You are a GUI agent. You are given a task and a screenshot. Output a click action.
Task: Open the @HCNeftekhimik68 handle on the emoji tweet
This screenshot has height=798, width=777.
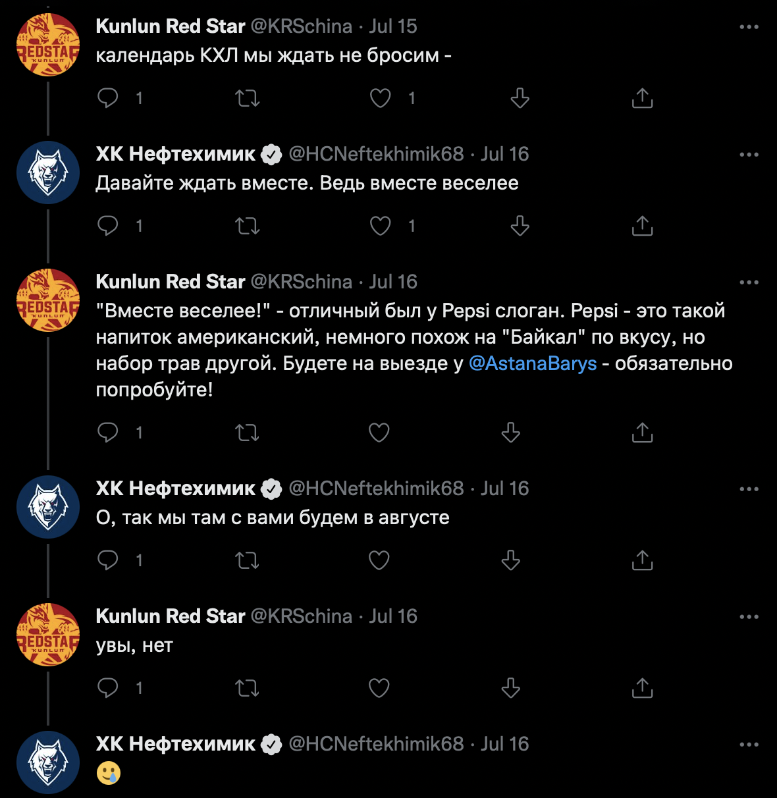click(376, 744)
